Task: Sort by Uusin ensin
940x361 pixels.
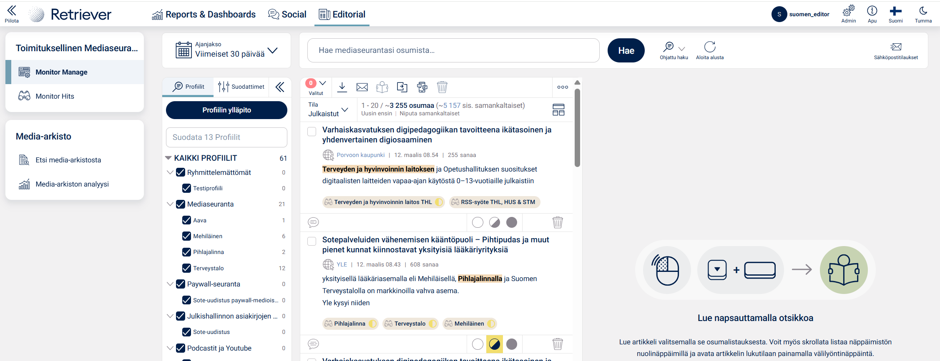Action: tap(377, 114)
